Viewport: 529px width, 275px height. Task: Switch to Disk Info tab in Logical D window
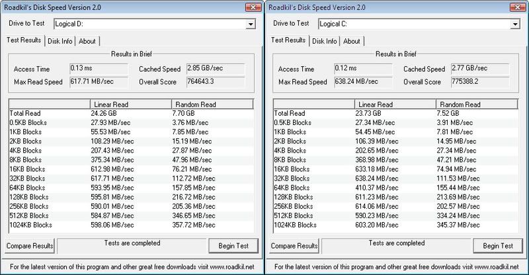point(60,41)
